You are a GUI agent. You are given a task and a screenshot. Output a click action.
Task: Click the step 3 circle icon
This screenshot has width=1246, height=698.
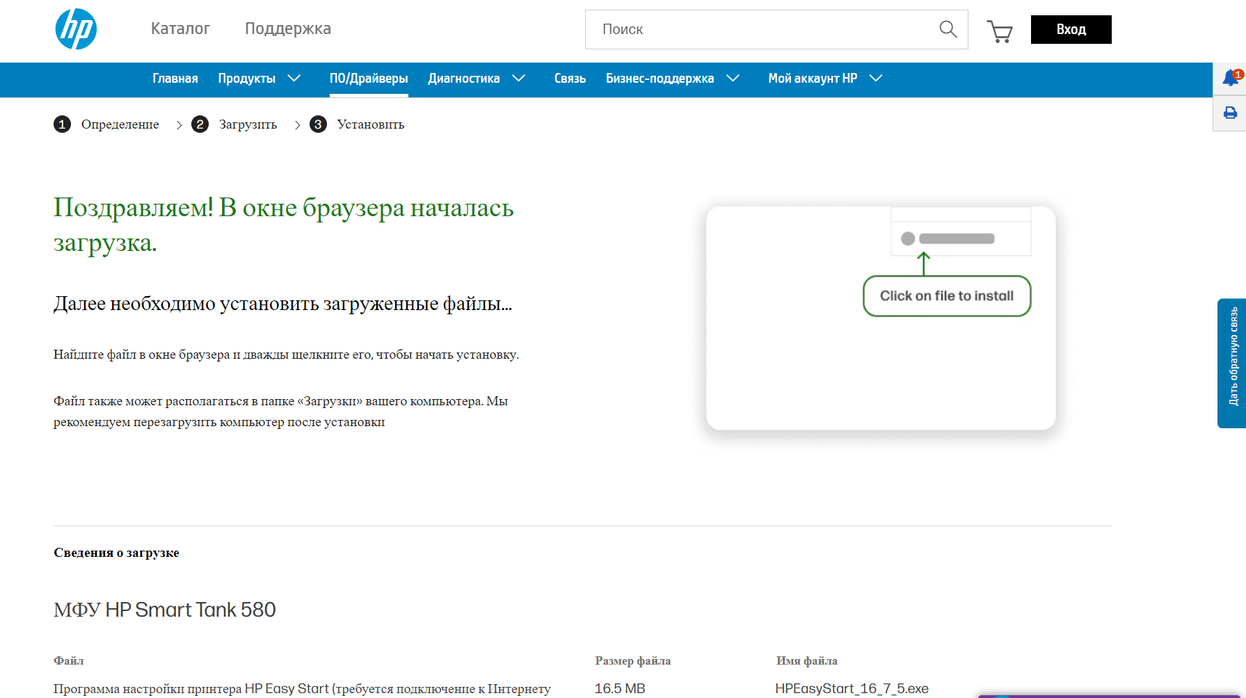click(318, 124)
